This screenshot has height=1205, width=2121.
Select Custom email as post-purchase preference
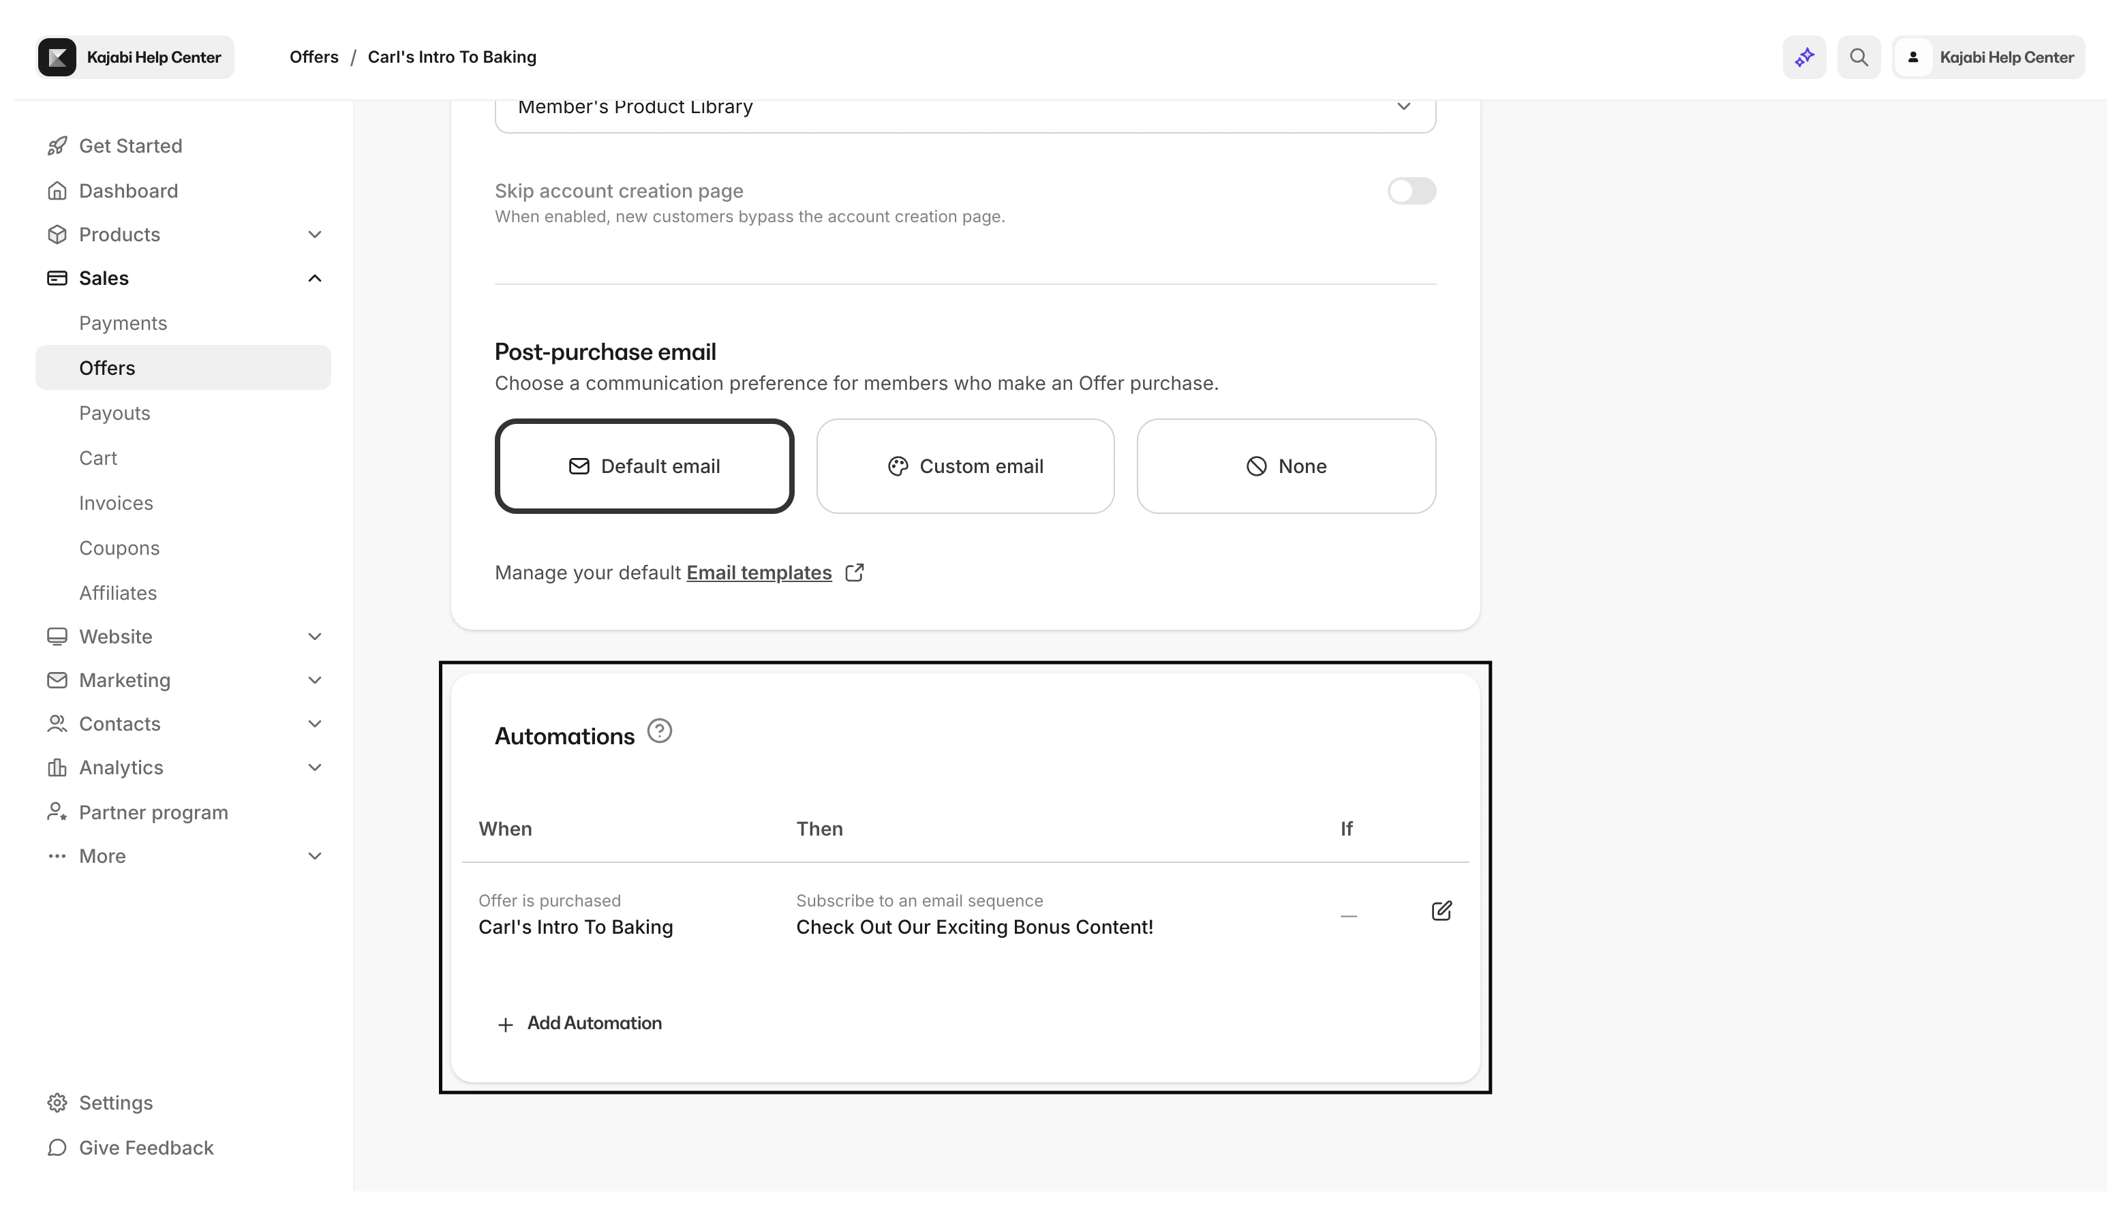pos(966,466)
